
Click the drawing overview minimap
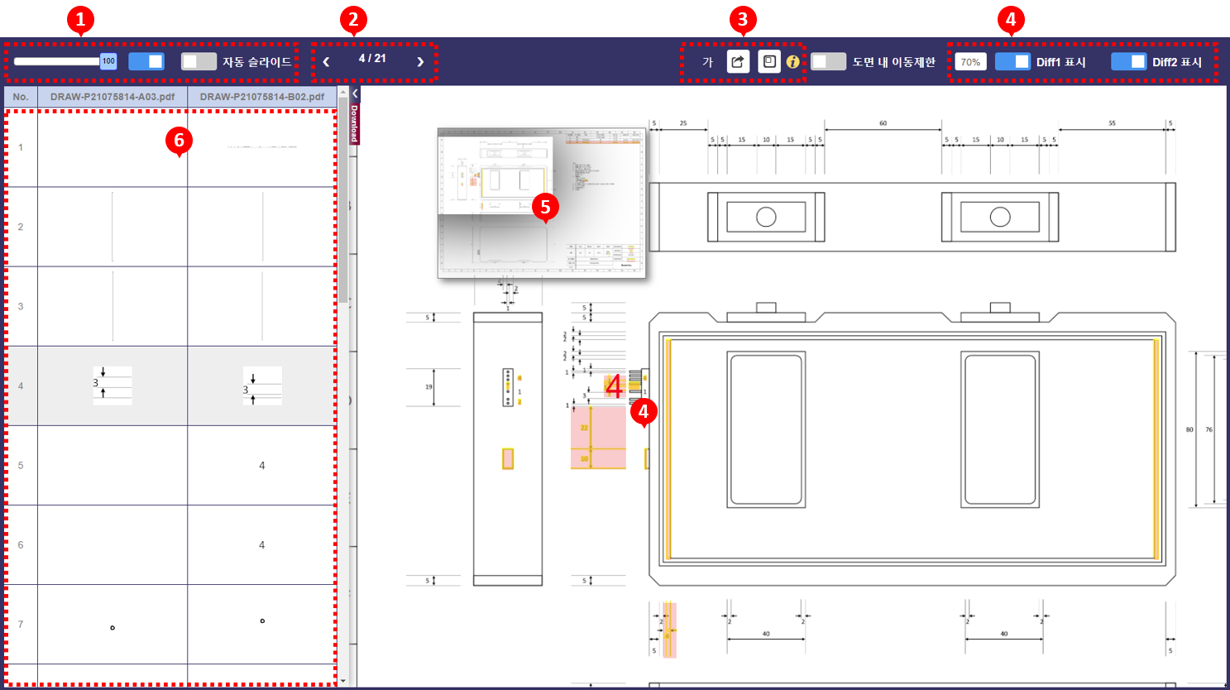click(x=542, y=204)
